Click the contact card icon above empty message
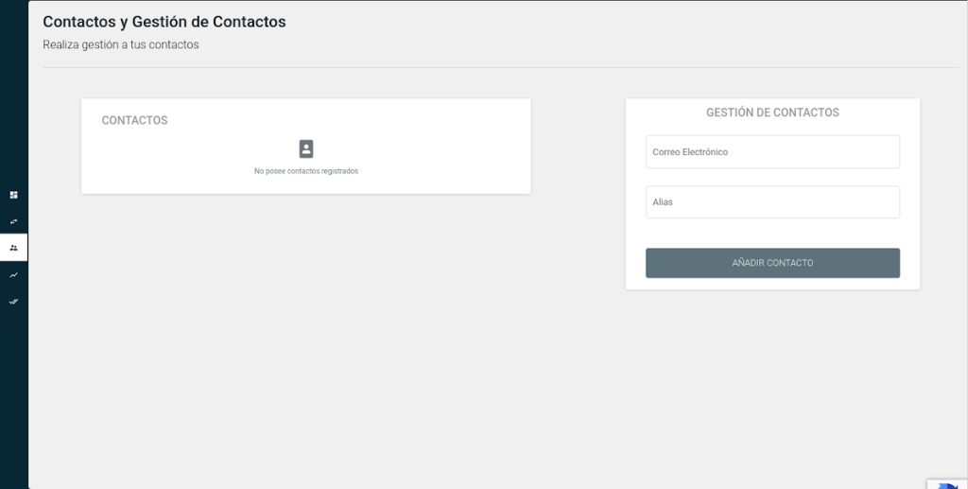This screenshot has width=968, height=489. point(306,148)
